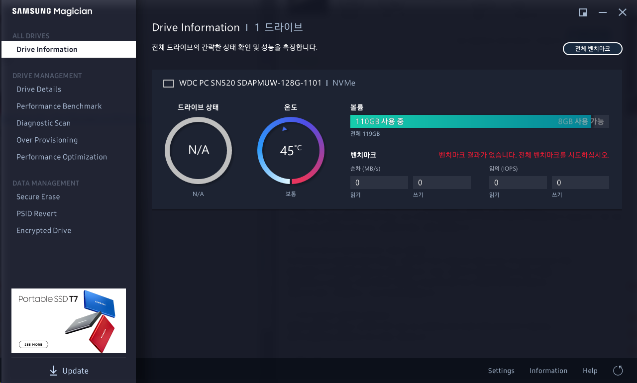Click the Portable SSD T7 advertisement image

tap(69, 321)
